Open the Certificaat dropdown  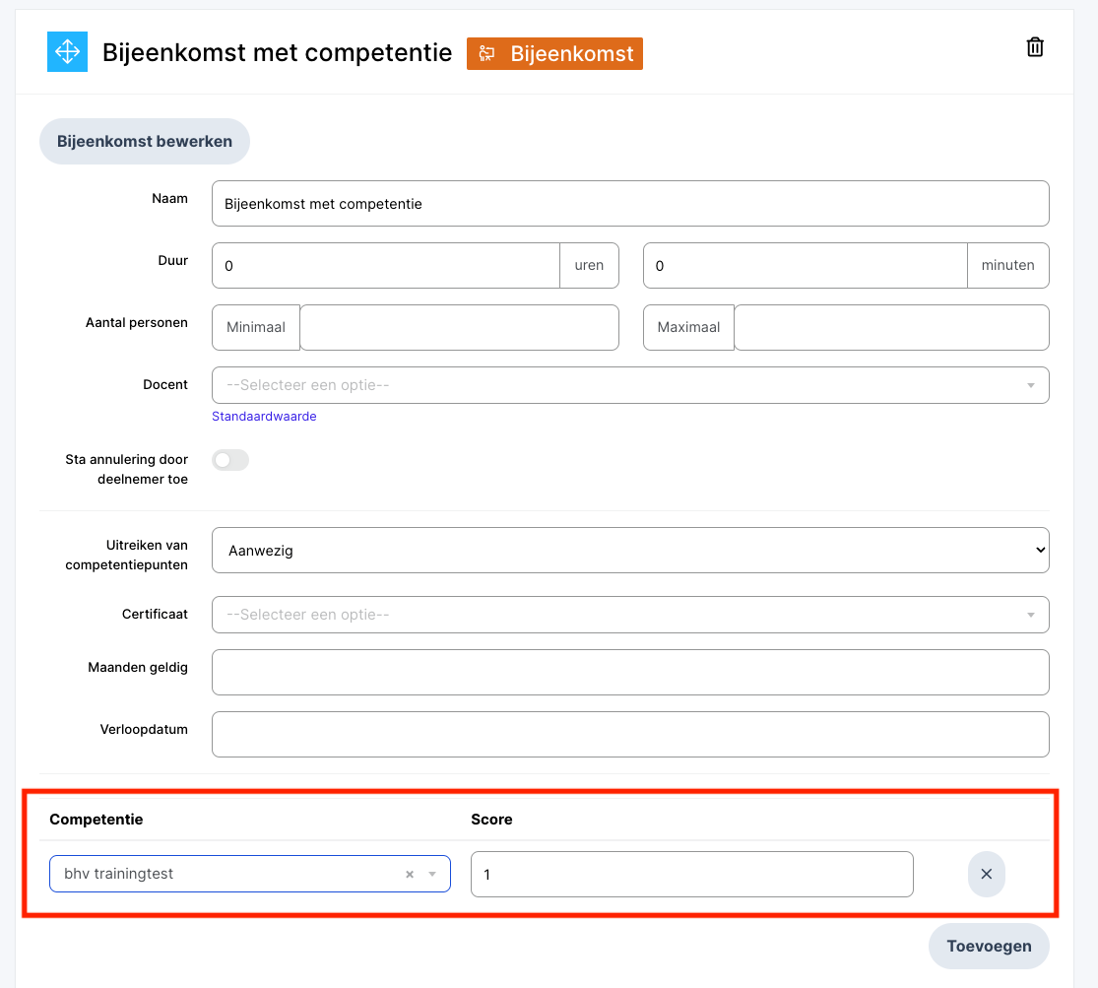tap(630, 615)
